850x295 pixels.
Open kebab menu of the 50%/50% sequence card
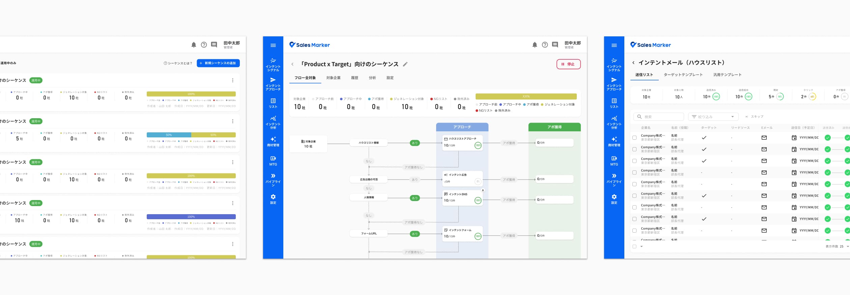232,121
